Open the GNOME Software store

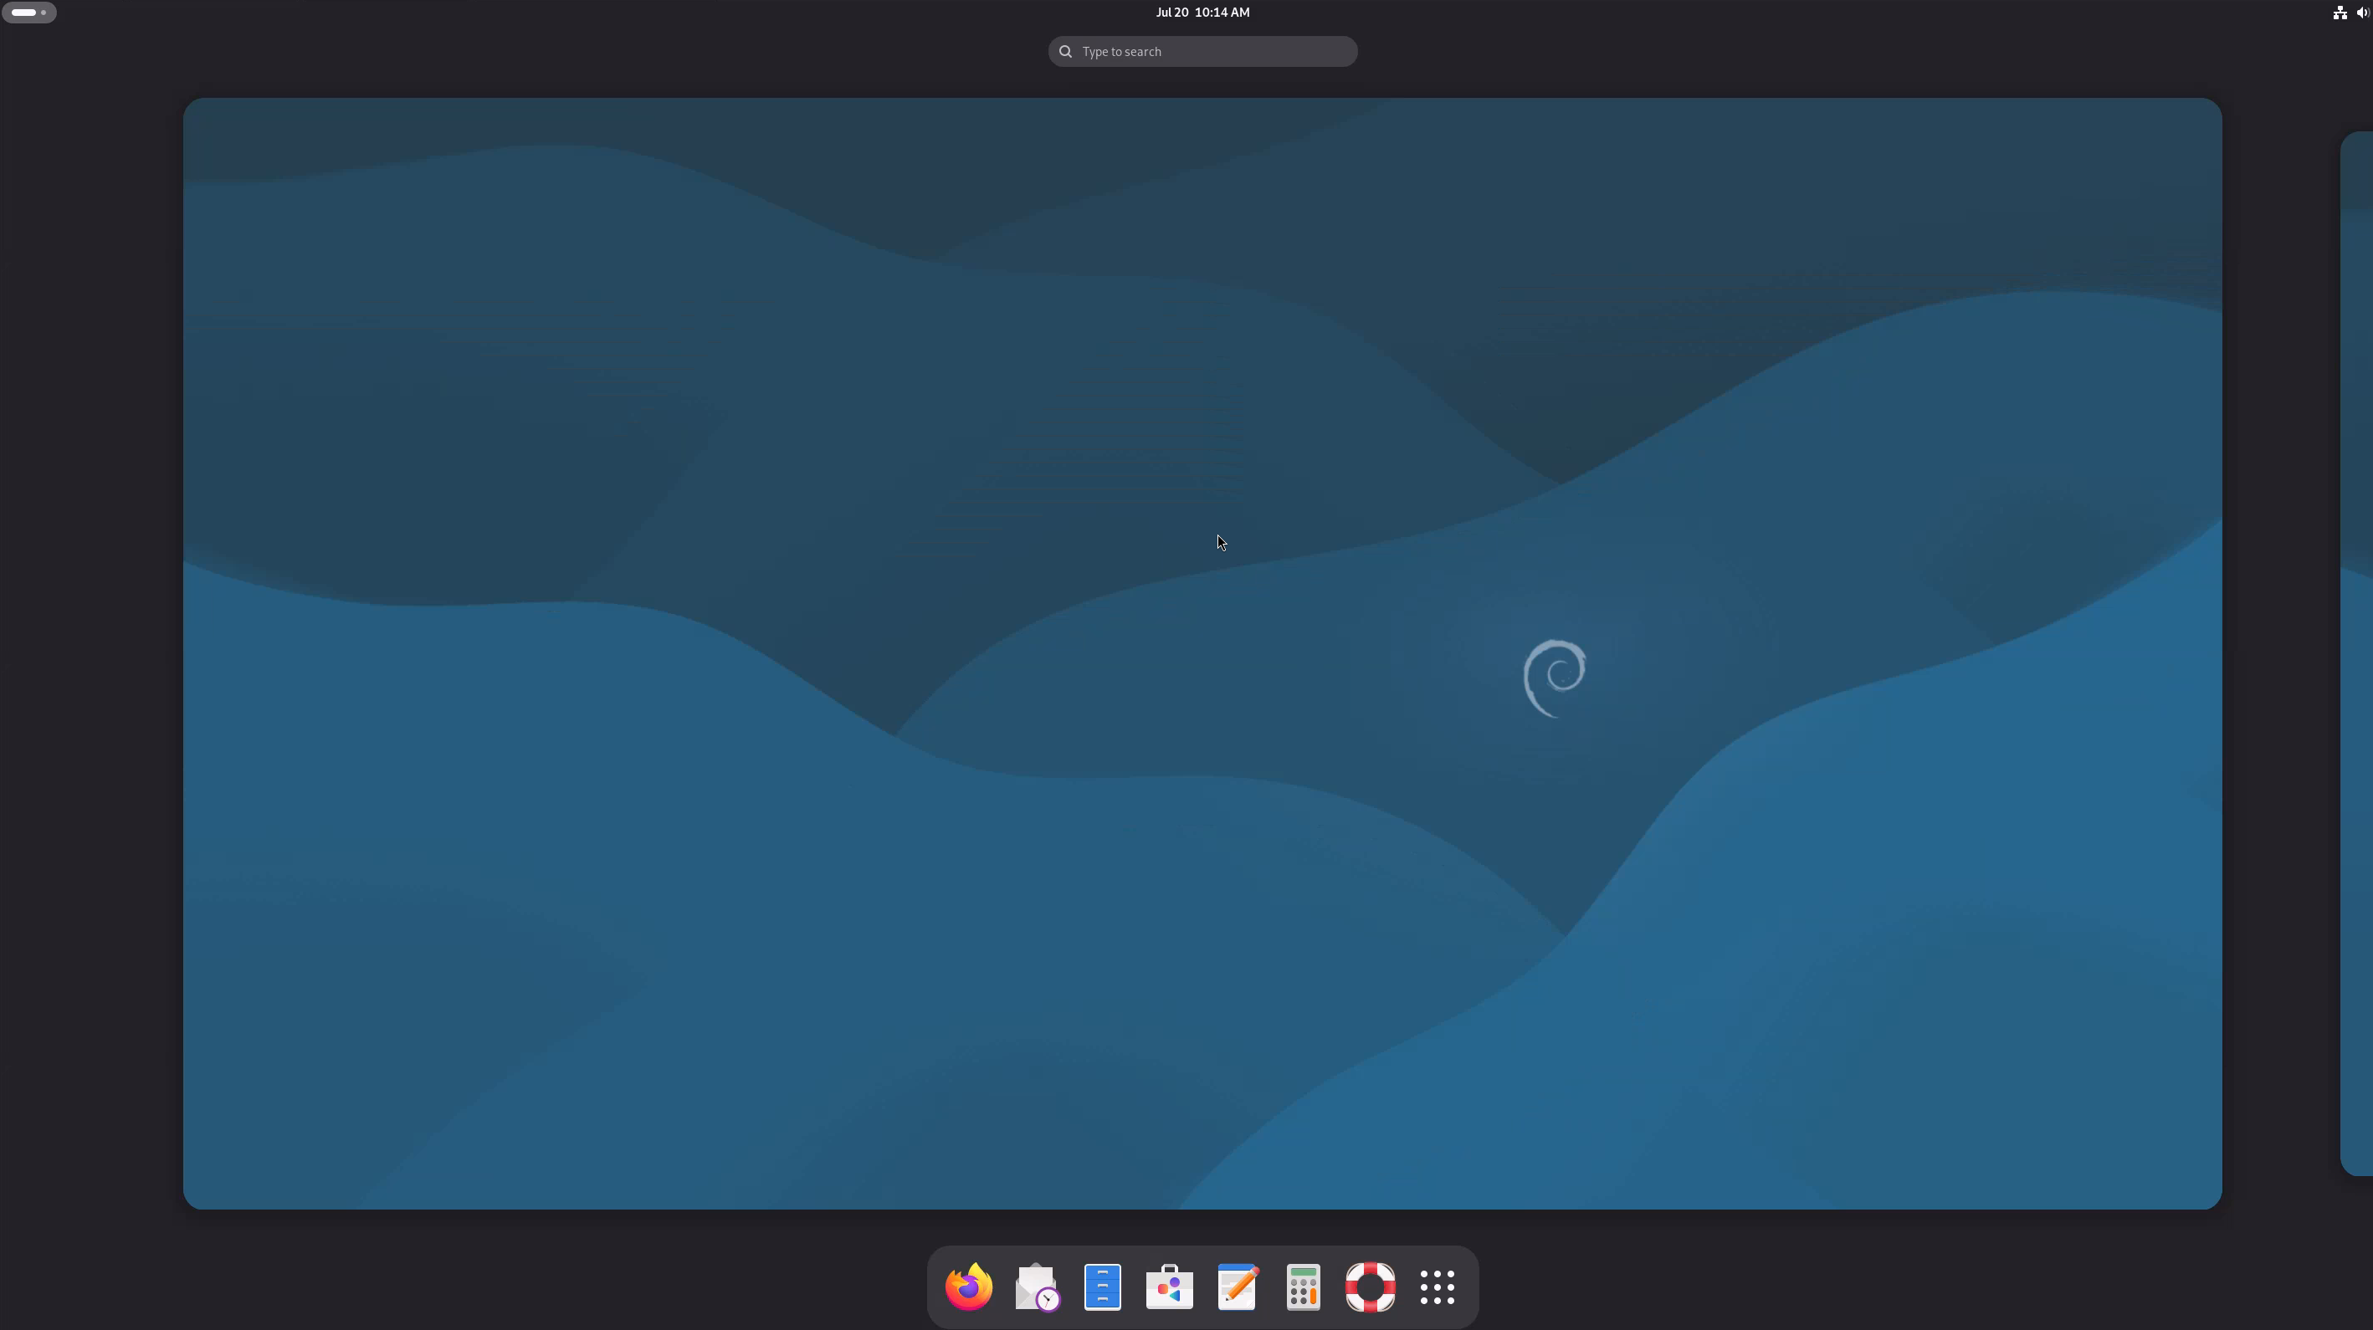coord(1169,1287)
